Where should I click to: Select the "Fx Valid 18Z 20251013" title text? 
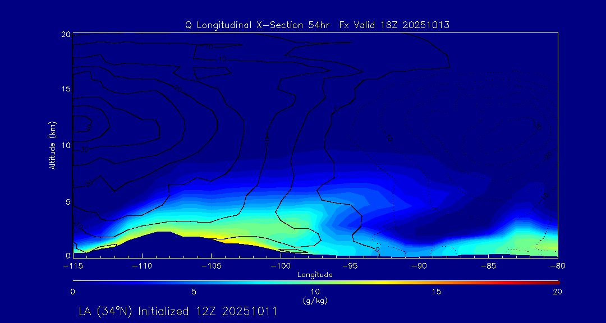pyautogui.click(x=394, y=25)
